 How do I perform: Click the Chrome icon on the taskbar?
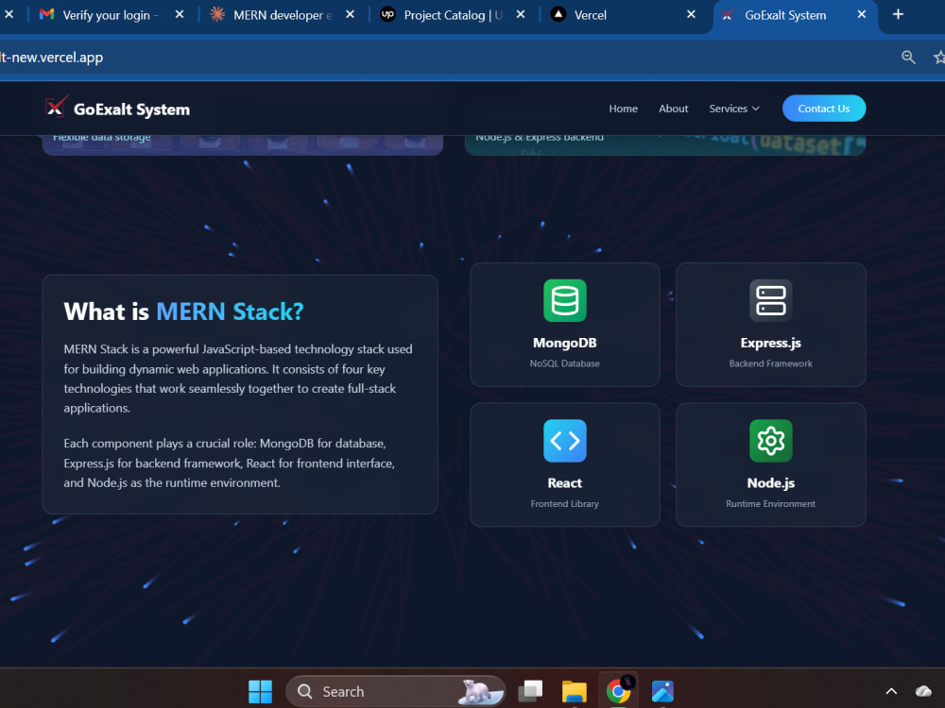tap(618, 691)
